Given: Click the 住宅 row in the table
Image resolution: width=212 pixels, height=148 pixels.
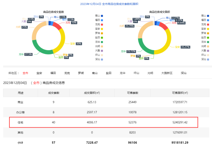Looking at the screenshot, I should coord(103,122).
